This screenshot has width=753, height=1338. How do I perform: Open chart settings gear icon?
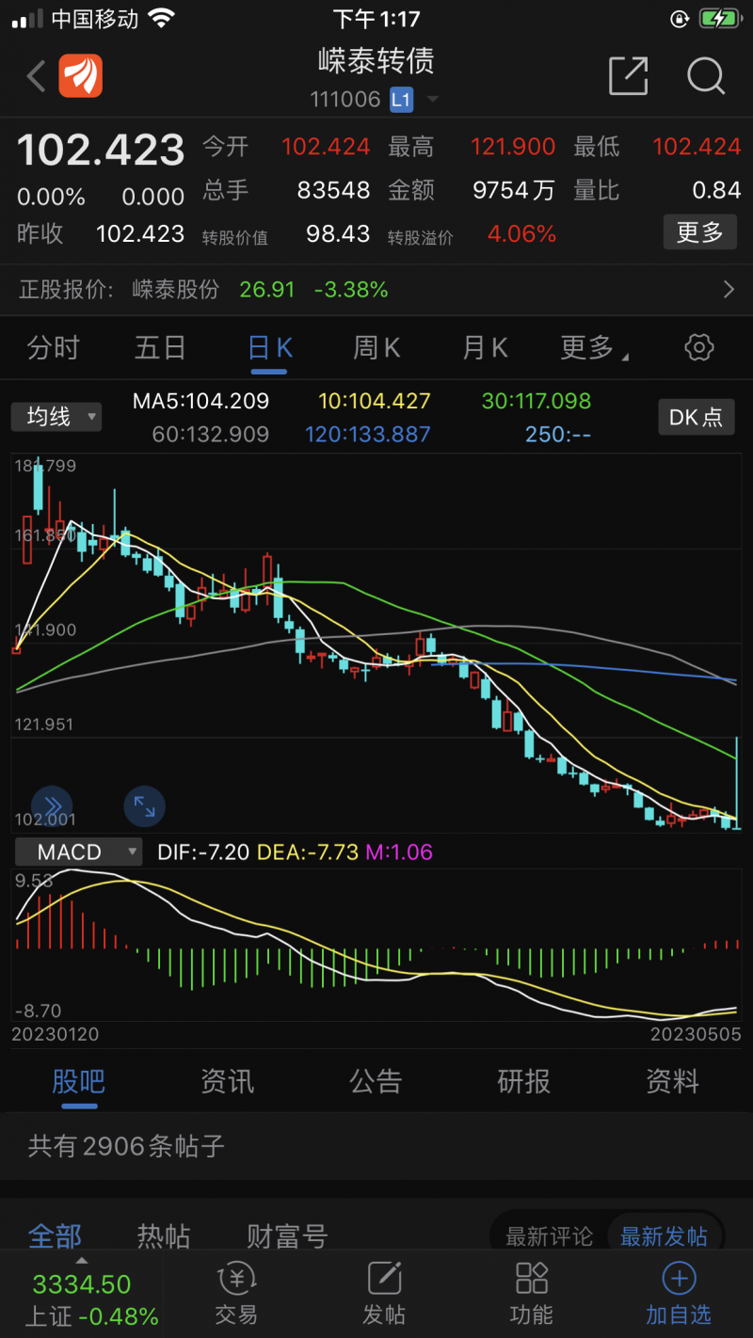pyautogui.click(x=698, y=347)
